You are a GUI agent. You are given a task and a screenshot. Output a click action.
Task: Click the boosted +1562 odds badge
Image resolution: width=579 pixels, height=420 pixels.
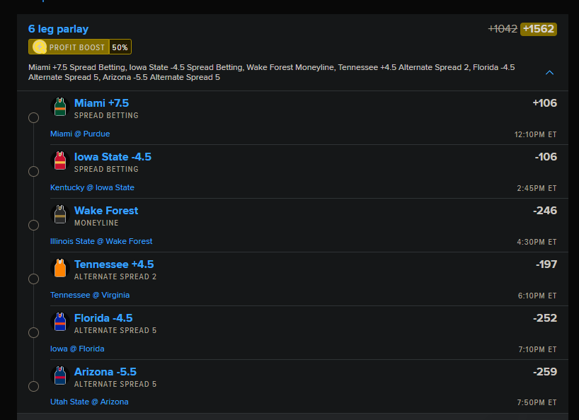[539, 29]
